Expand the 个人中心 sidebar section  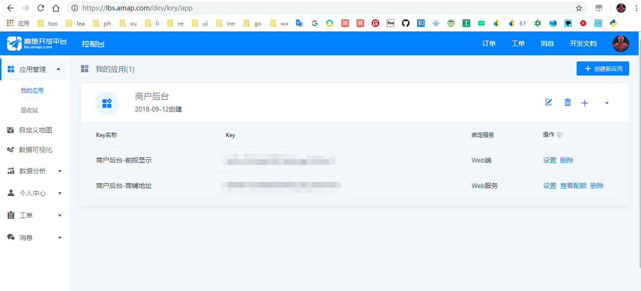(35, 193)
